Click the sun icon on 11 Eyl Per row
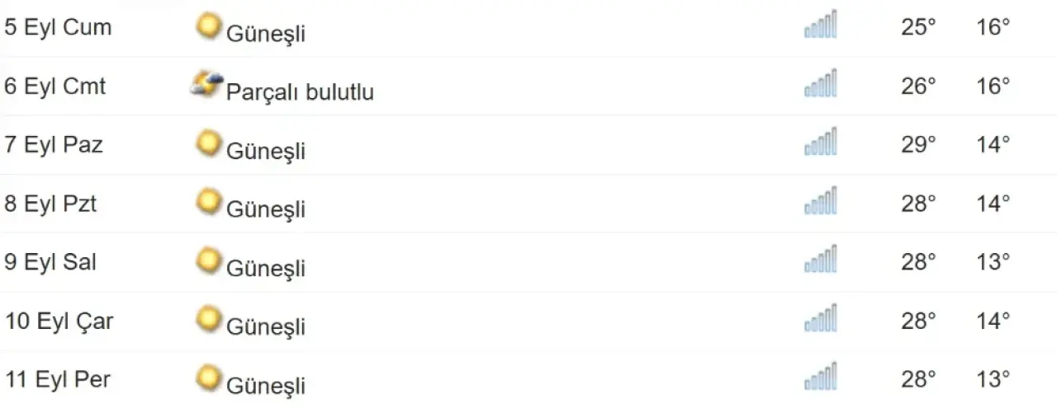1057x408 pixels. (x=209, y=378)
